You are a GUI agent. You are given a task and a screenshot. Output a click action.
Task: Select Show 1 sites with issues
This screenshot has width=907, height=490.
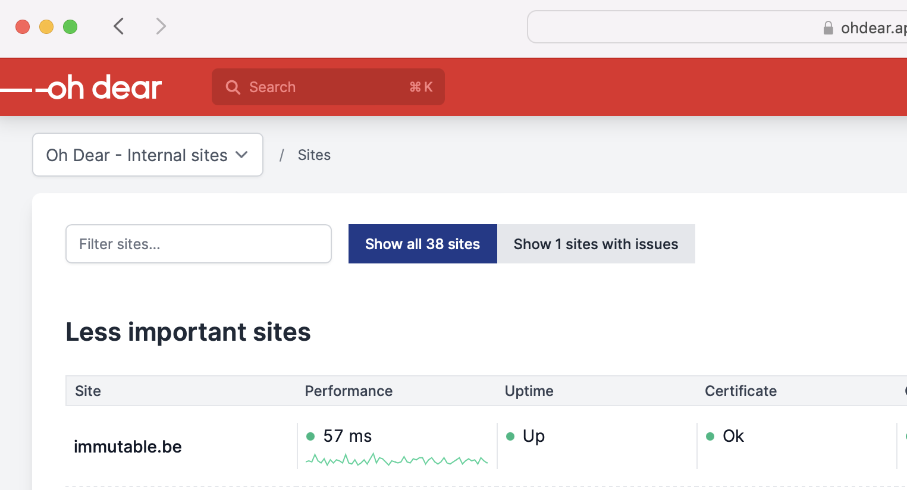[596, 244]
